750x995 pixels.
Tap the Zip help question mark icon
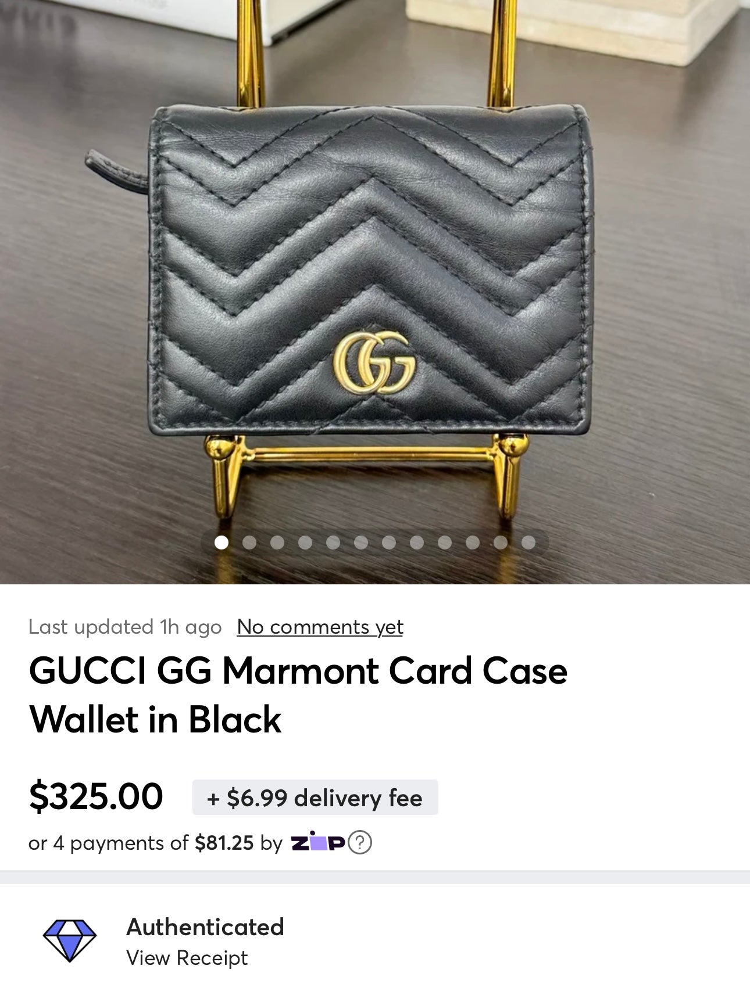(x=359, y=842)
